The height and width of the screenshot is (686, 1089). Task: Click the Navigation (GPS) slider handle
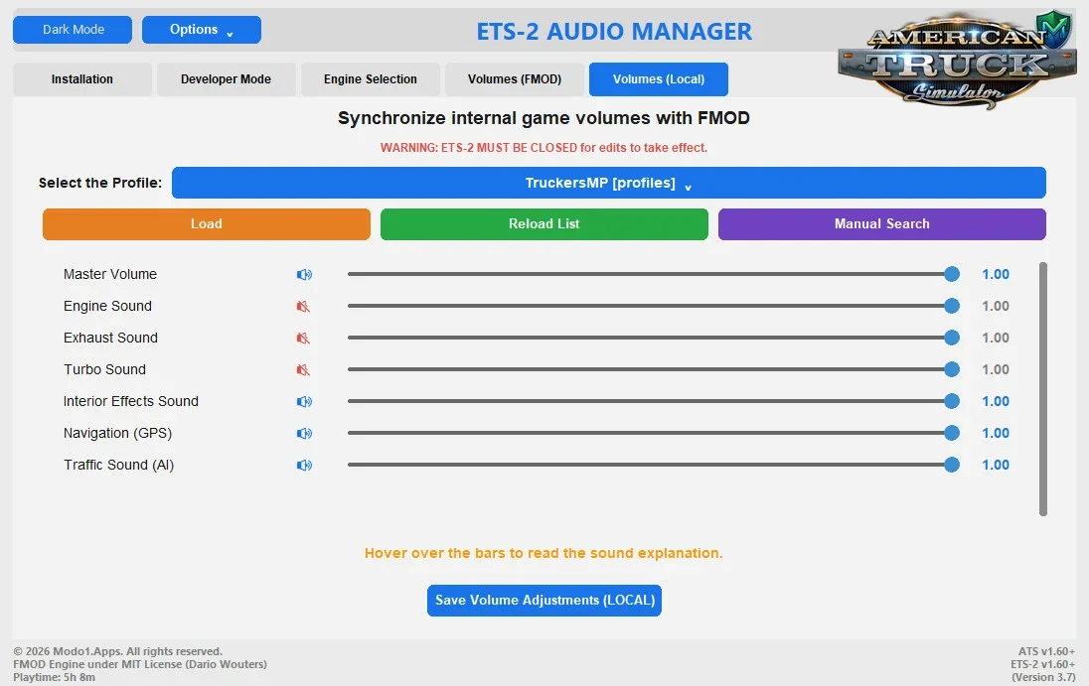[x=952, y=433]
